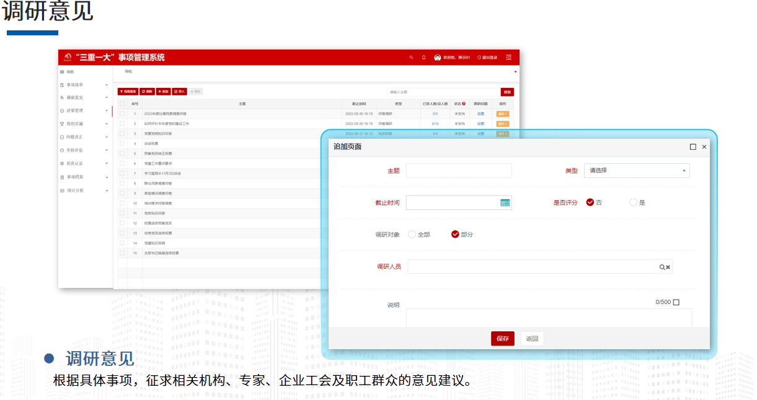757x400 pixels.
Task: Open the red tab dropdown arrow beside 导航 tab bar
Action: (x=515, y=72)
